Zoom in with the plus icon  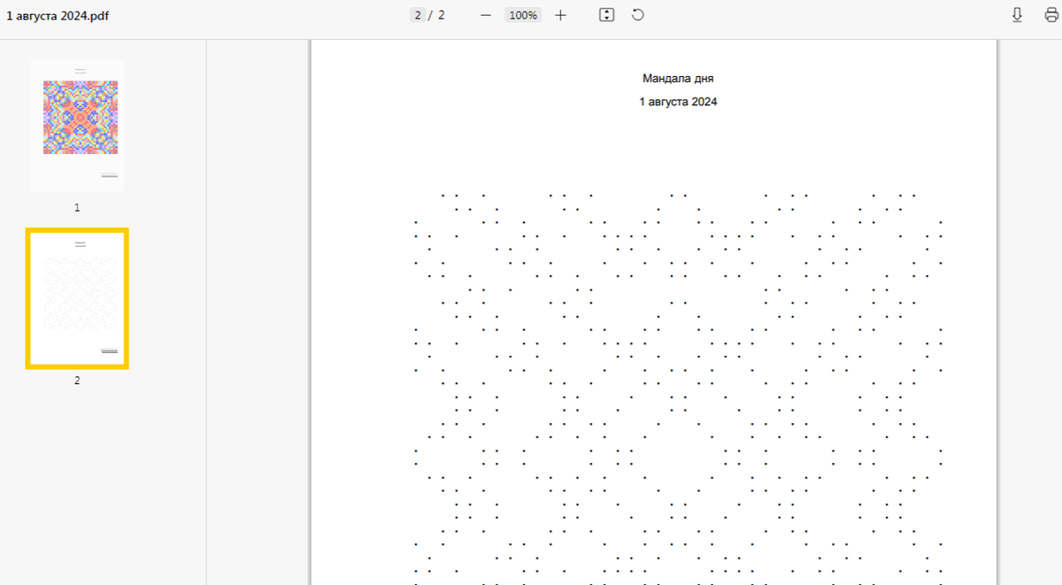pyautogui.click(x=560, y=15)
